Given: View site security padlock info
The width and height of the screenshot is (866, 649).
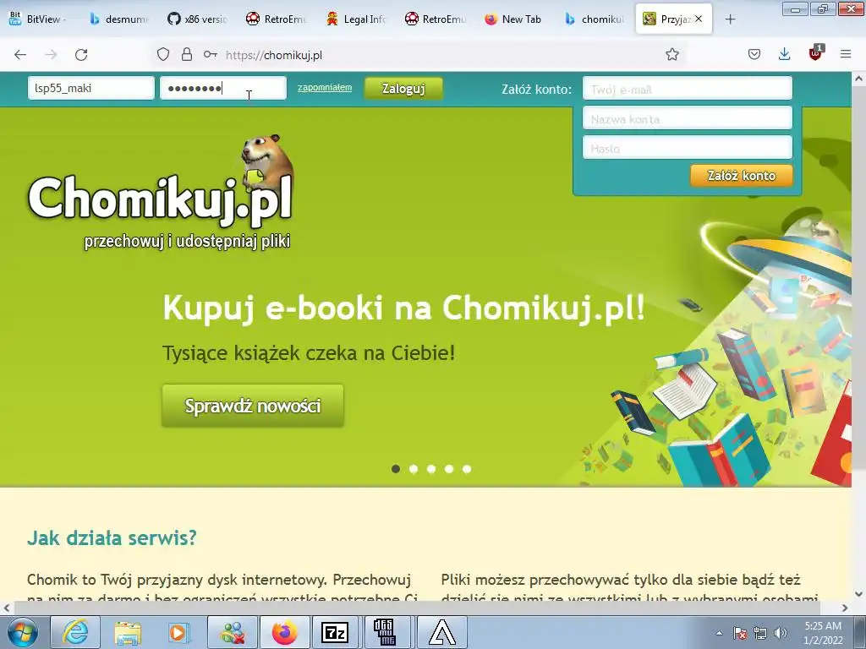Looking at the screenshot, I should click(x=187, y=54).
